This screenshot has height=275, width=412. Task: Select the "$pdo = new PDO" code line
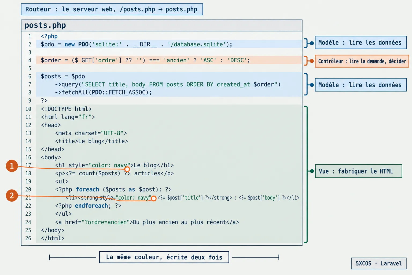pyautogui.click(x=137, y=44)
